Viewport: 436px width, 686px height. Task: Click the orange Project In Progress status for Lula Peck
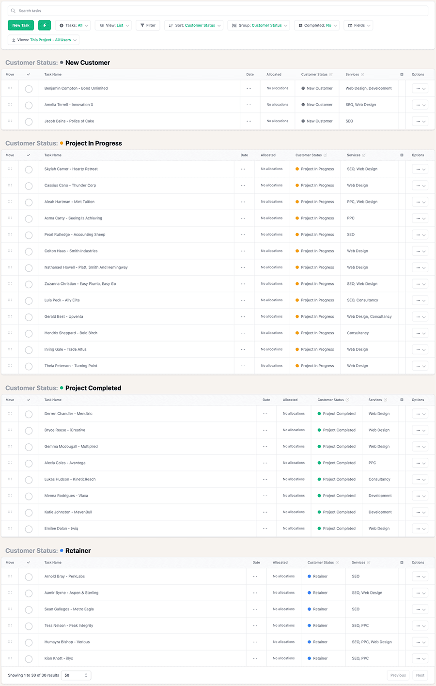317,300
